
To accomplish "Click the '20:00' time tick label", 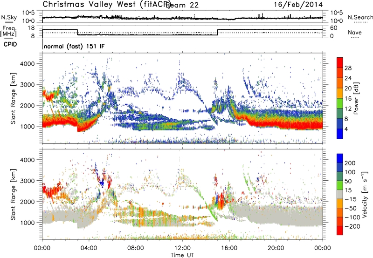I will pyautogui.click(x=276, y=248).
